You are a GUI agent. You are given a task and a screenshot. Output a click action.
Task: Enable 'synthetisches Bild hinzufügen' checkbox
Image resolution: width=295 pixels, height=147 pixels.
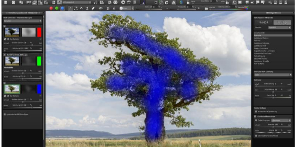(x=5, y=114)
